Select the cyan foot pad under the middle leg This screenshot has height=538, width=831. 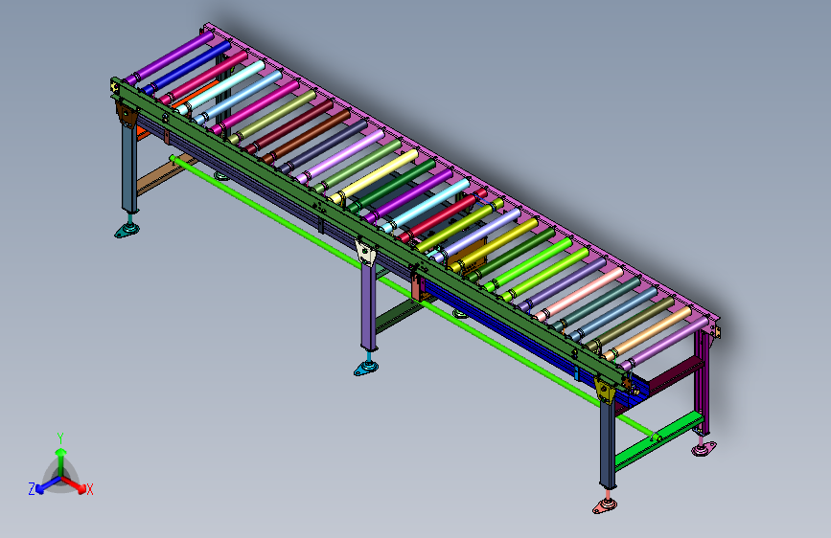click(x=366, y=369)
